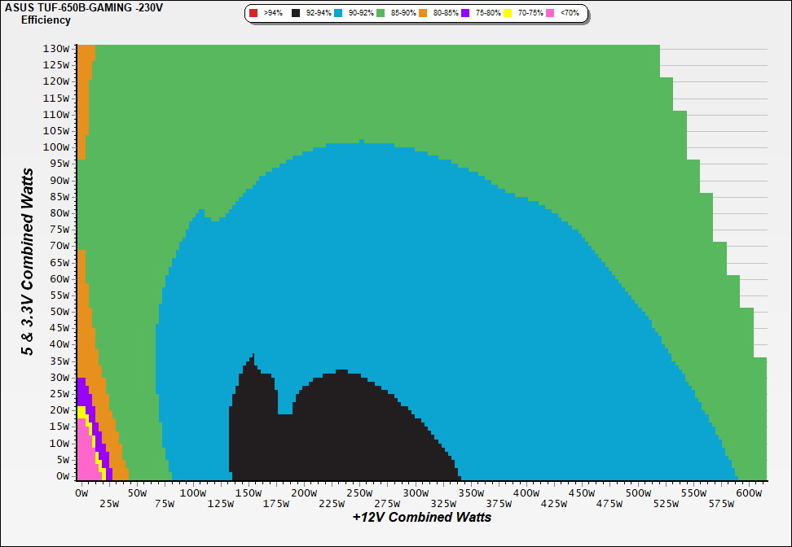Click the pink <70% region at chart origin
792x547 pixels.
(x=85, y=464)
